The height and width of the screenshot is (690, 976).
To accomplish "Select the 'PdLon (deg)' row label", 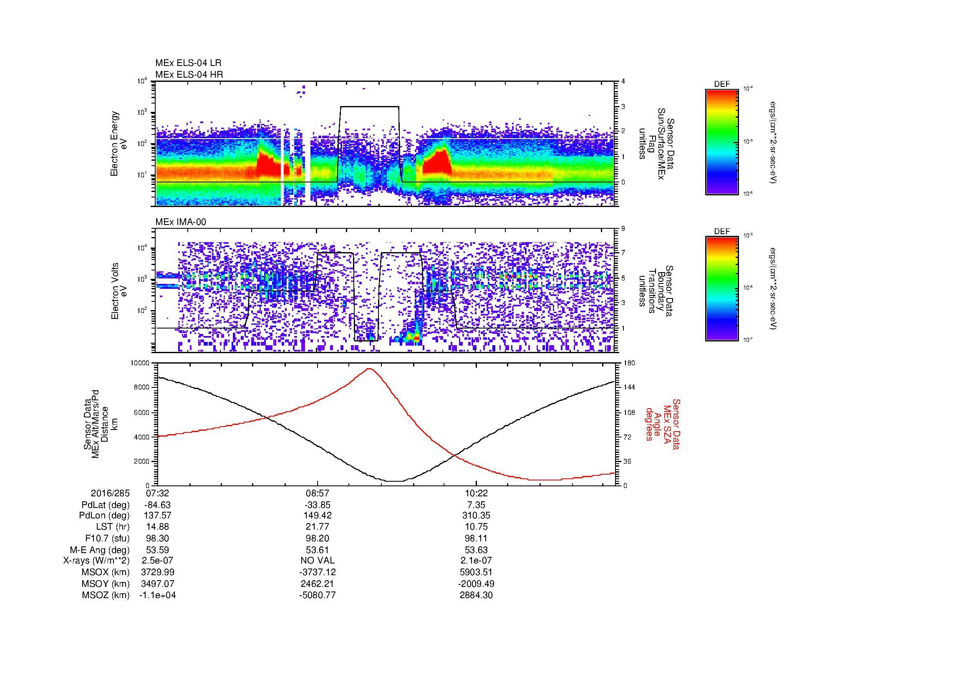I will [105, 515].
